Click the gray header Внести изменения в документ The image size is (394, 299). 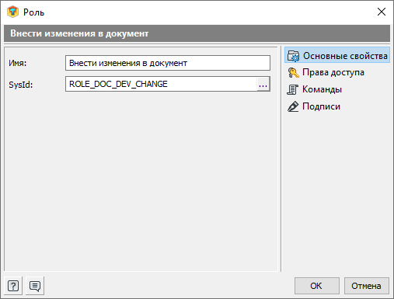tap(197, 33)
